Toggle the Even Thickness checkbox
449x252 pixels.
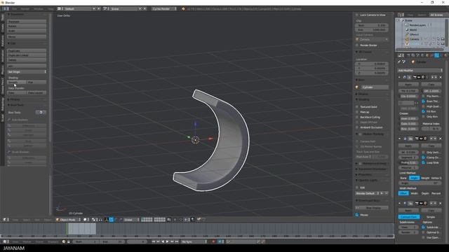click(x=424, y=101)
